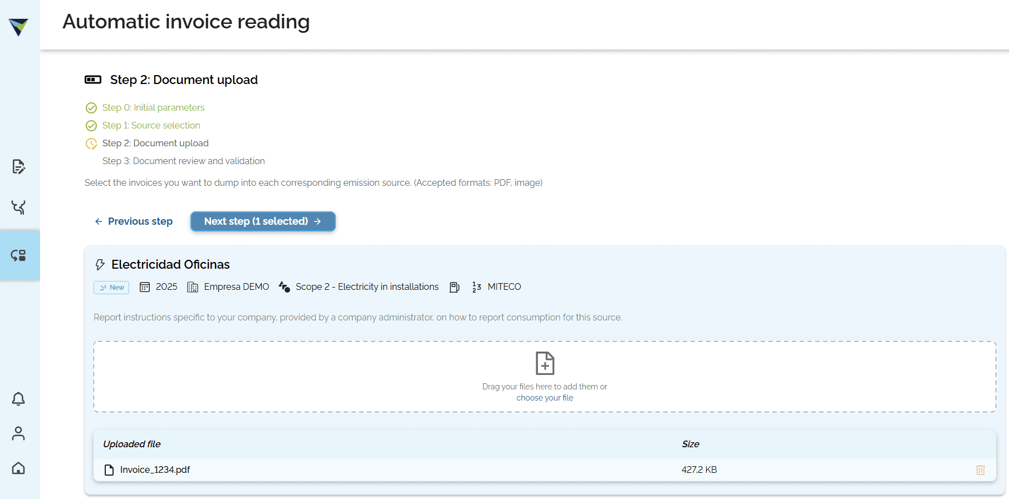This screenshot has width=1009, height=499.
Task: Open Step 0: Initial parameters
Action: pos(153,107)
